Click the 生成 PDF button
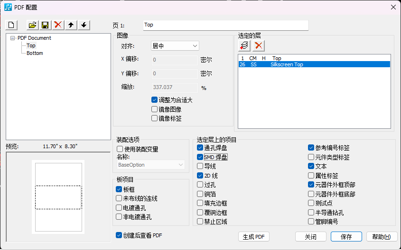This screenshot has width=401, height=250. [x=253, y=237]
